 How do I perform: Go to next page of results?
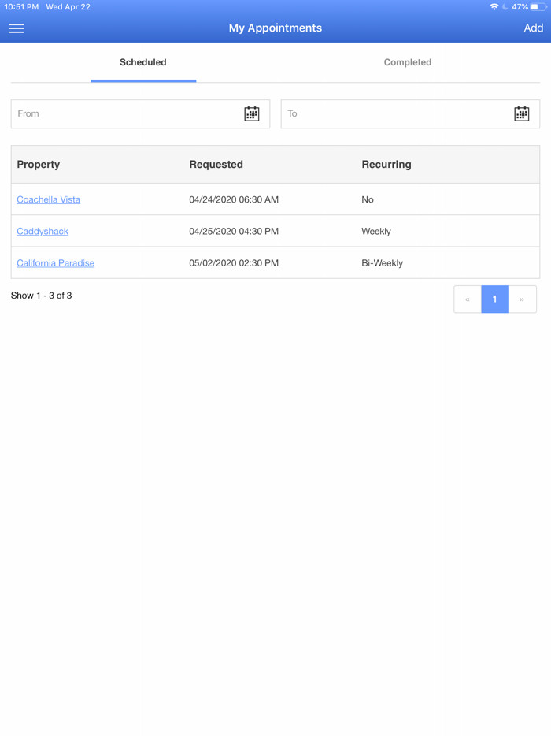point(522,299)
